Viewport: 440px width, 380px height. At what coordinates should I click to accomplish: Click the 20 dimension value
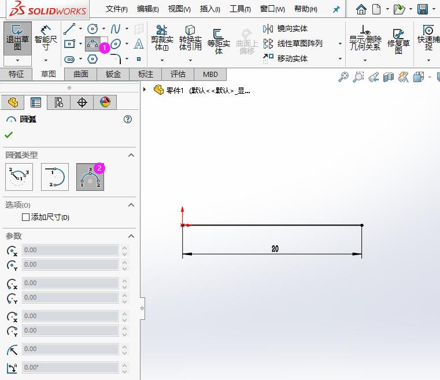tap(275, 249)
